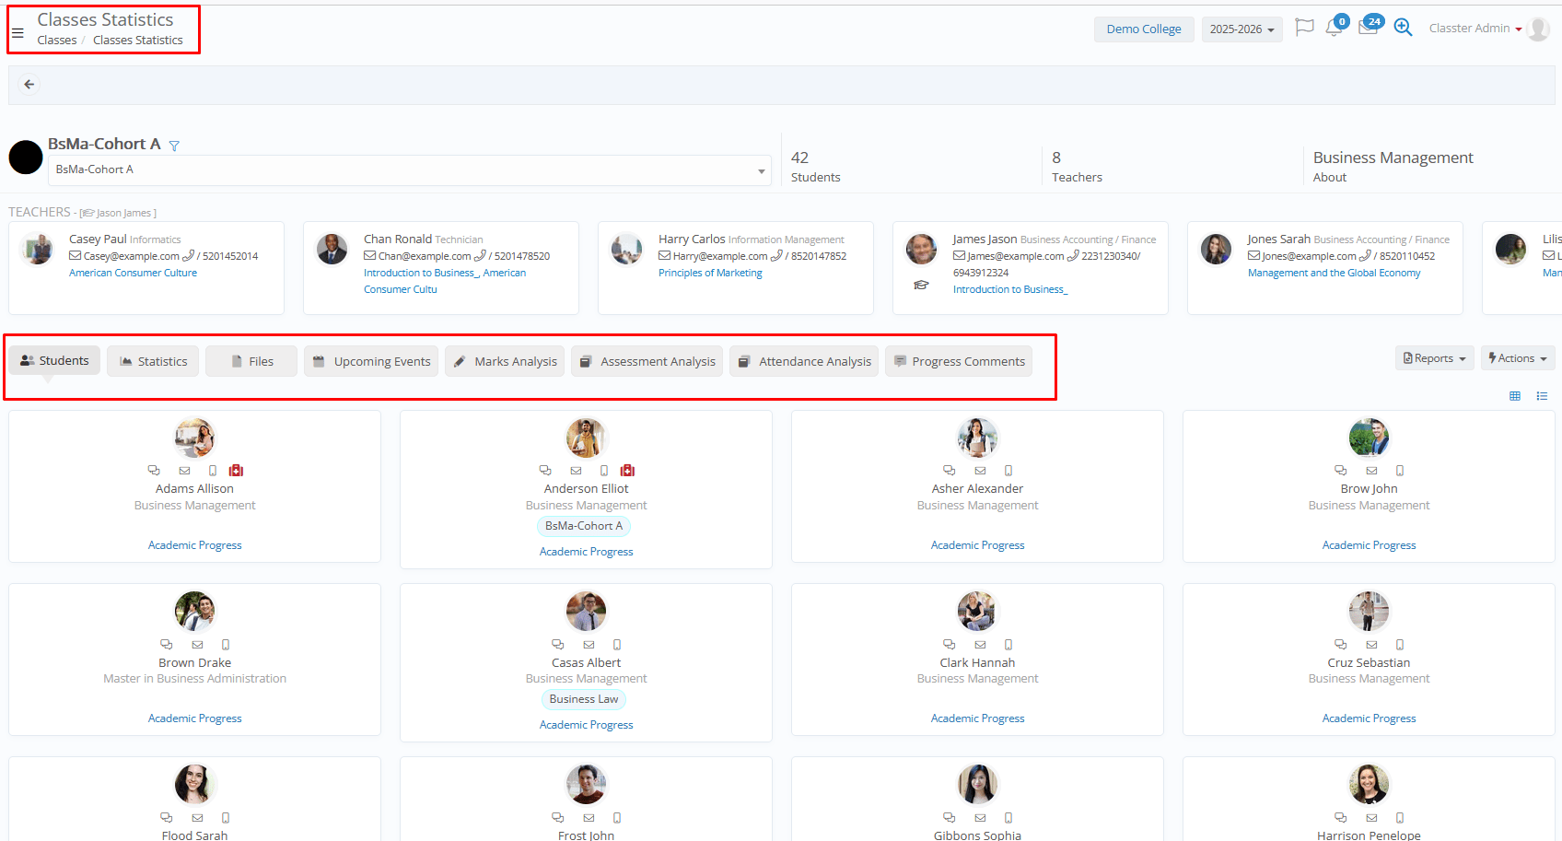Switch to grid view layout
1562x841 pixels.
click(1515, 396)
